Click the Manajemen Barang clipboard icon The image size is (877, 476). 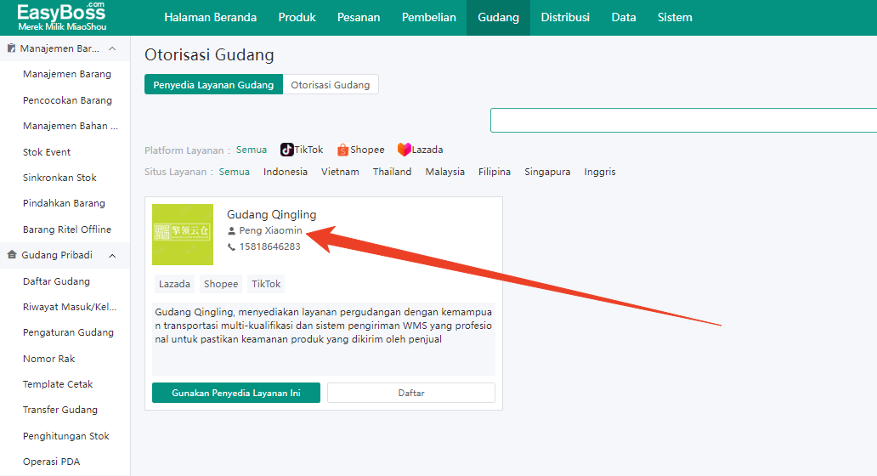pyautogui.click(x=11, y=48)
